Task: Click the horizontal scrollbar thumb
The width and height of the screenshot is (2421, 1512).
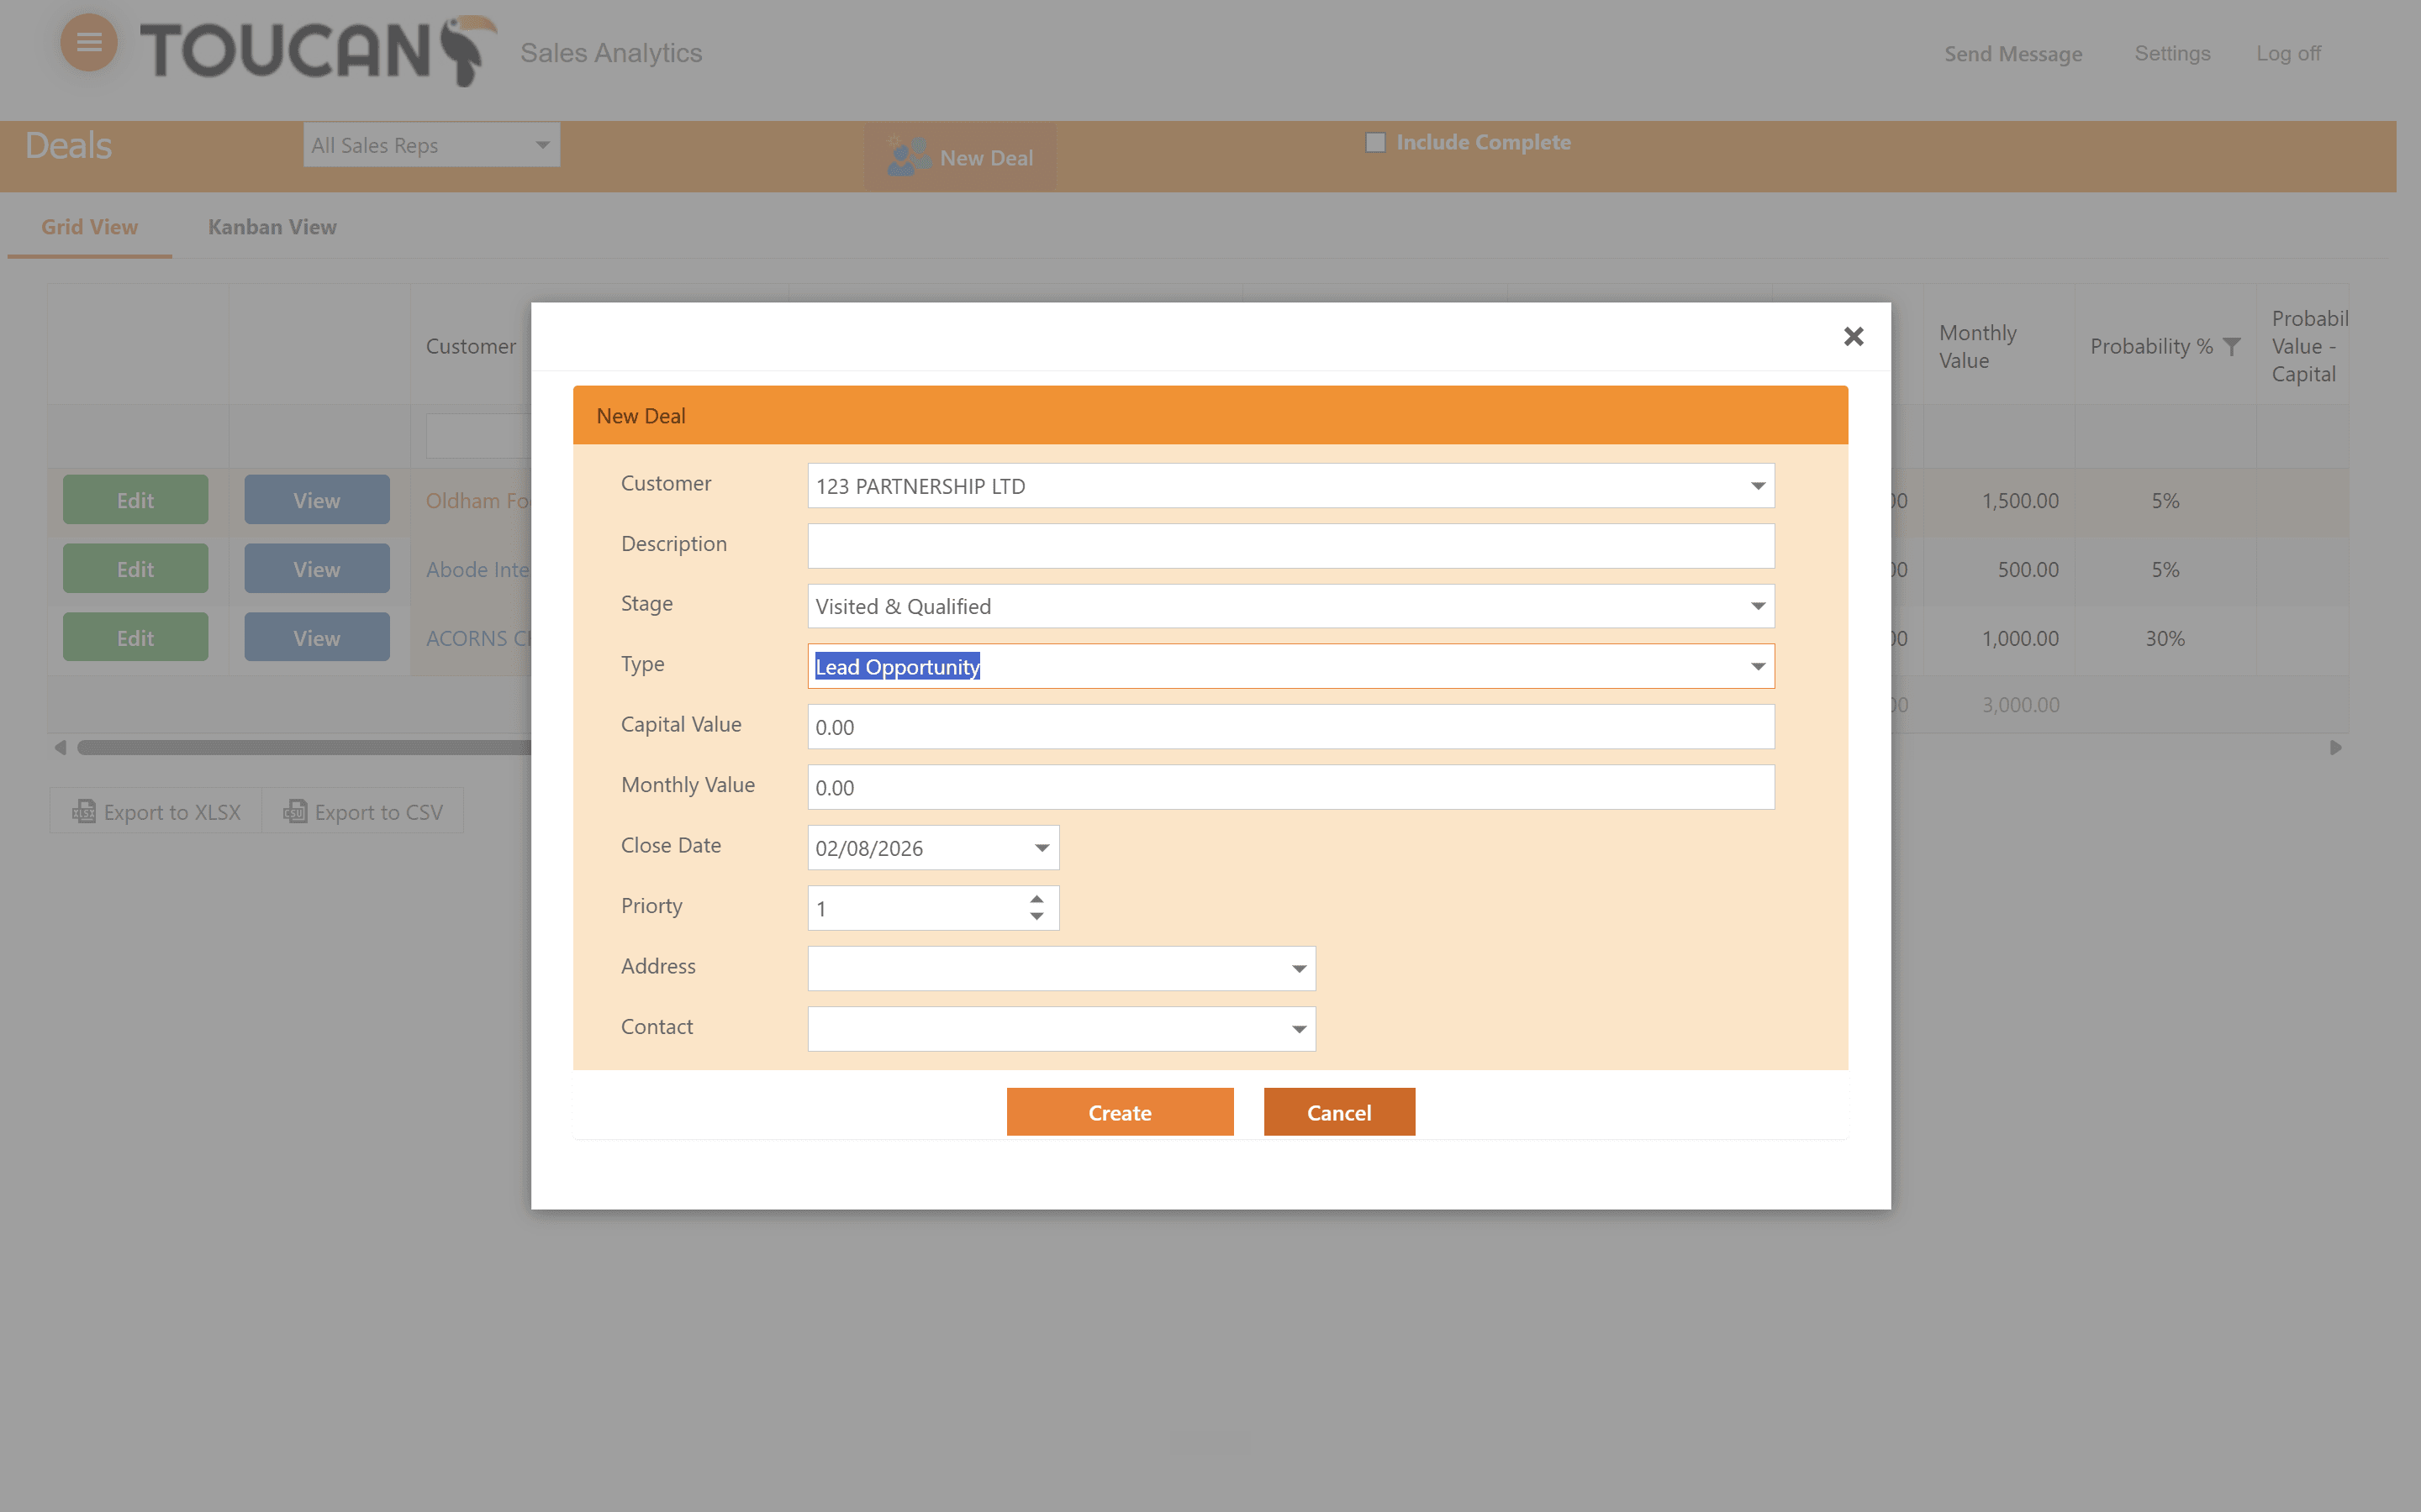Action: 304,747
